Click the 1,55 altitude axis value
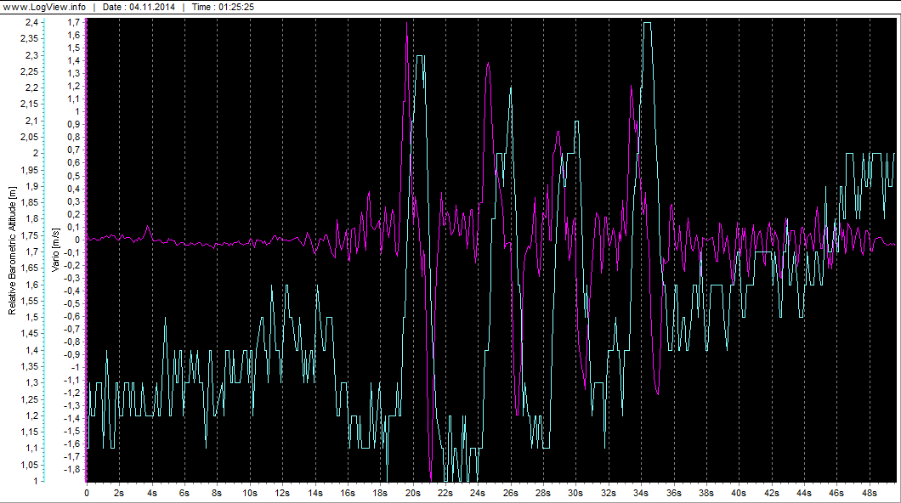This screenshot has height=503, width=901. 29,301
